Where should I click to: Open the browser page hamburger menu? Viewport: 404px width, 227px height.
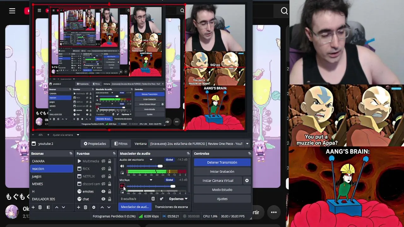(x=12, y=11)
